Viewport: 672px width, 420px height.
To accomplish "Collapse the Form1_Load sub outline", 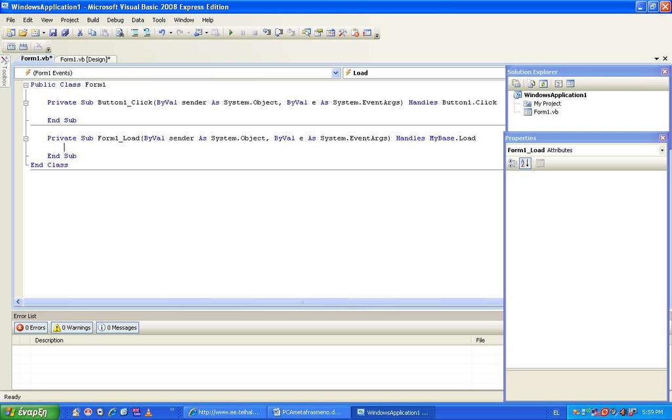I will (26, 138).
